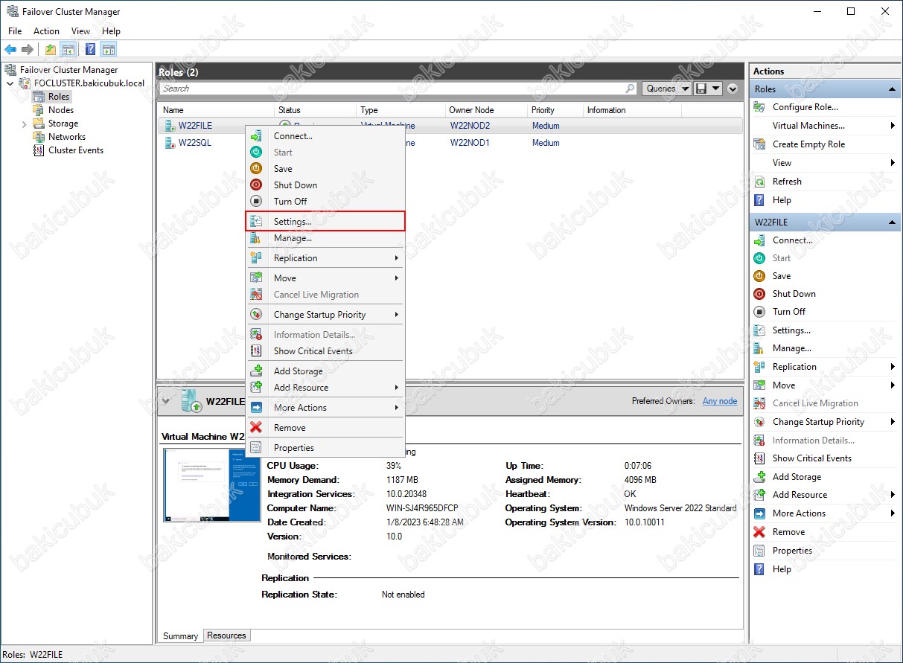The width and height of the screenshot is (903, 663).
Task: Expand Change Startup Priority in the context menu
Action: click(325, 315)
